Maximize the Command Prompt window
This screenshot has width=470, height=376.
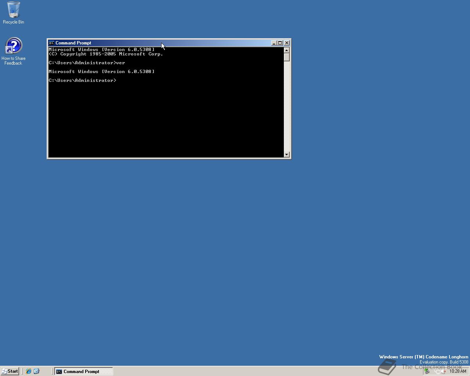280,43
